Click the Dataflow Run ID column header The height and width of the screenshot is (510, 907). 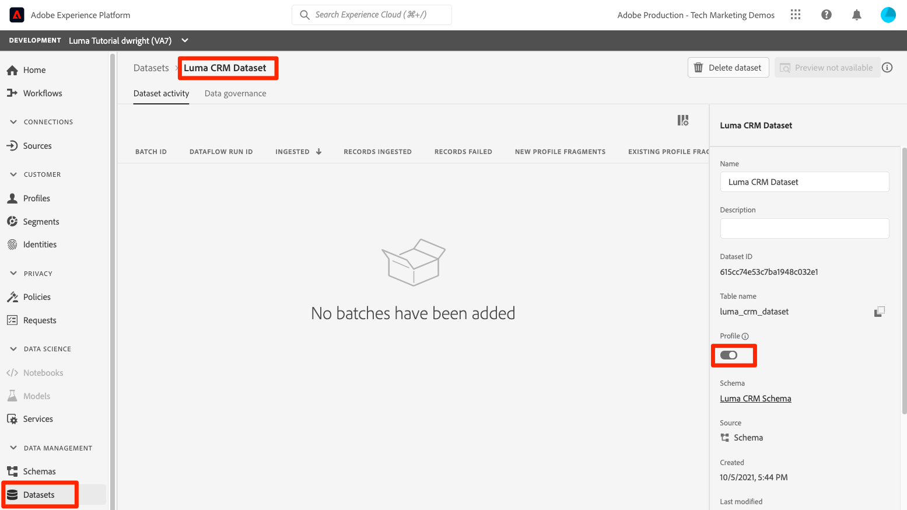[221, 152]
